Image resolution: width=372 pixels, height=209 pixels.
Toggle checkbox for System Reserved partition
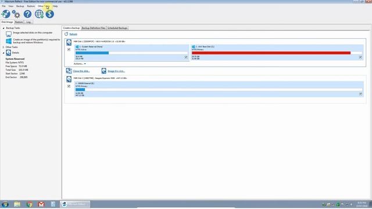(186, 57)
